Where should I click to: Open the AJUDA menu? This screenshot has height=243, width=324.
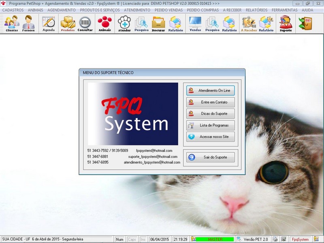tap(307, 10)
